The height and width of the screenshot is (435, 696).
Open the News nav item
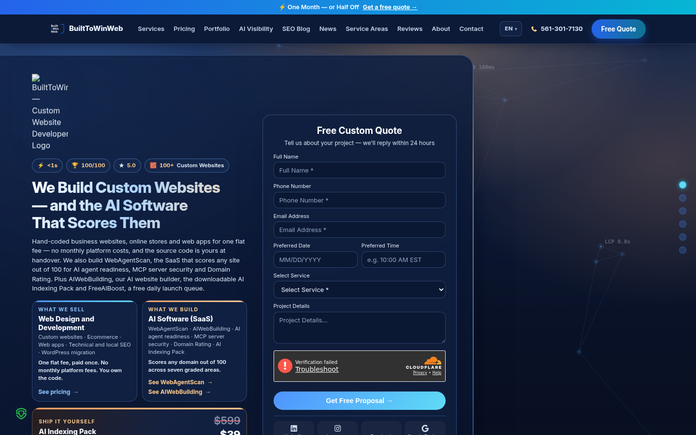tap(328, 29)
